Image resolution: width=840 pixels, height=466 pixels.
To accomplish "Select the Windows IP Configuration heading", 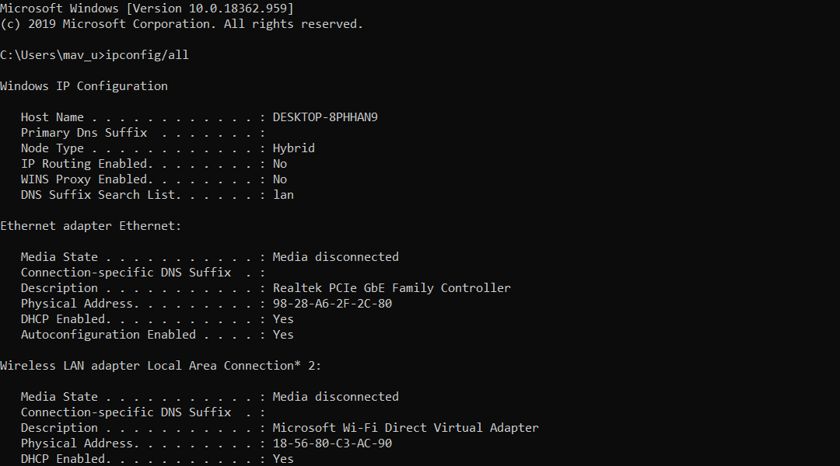I will tap(84, 86).
